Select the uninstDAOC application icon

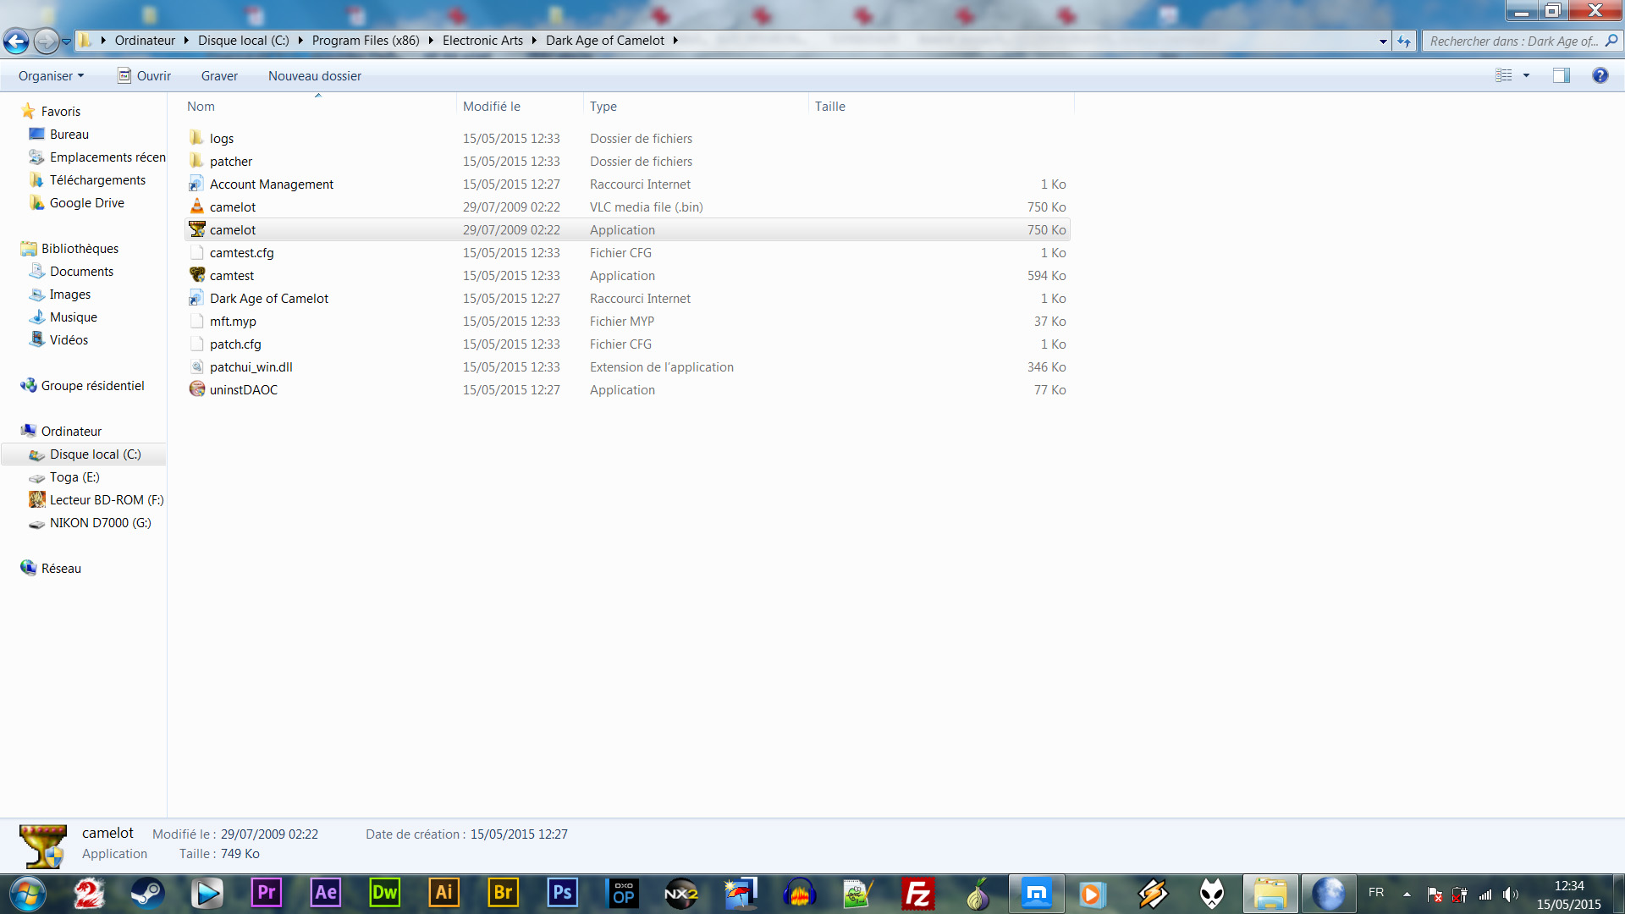tap(196, 389)
